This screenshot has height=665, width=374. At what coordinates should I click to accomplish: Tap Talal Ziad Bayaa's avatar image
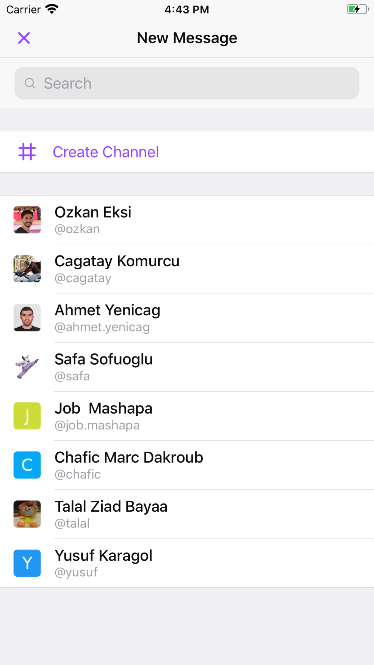pos(27,514)
